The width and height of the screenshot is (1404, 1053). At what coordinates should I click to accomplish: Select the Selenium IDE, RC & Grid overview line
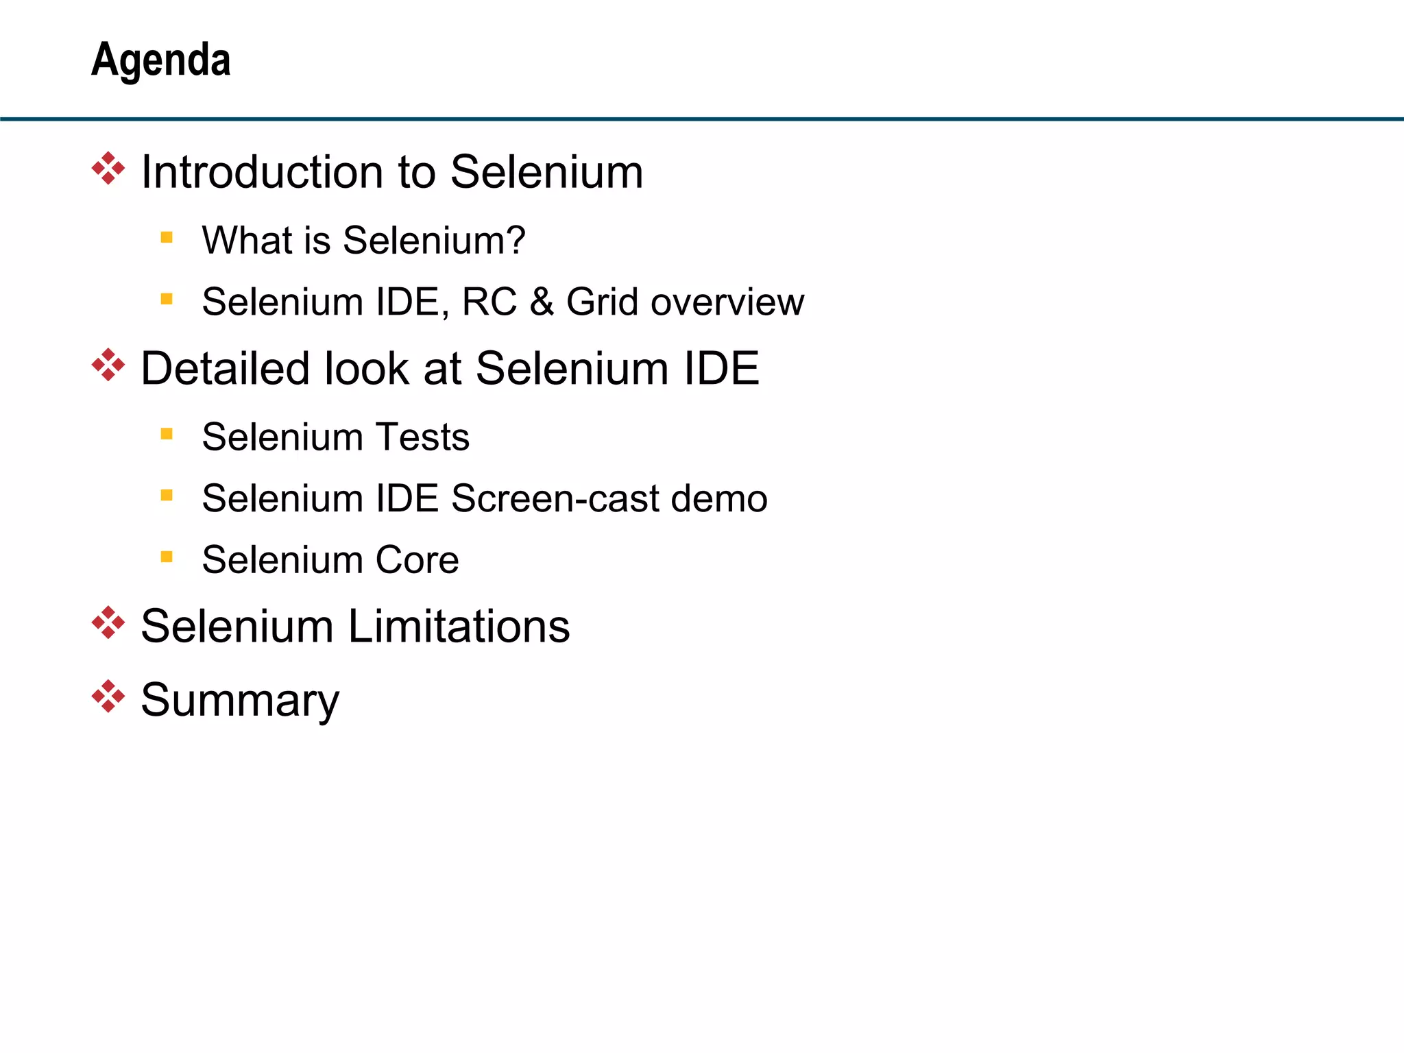[x=503, y=302]
